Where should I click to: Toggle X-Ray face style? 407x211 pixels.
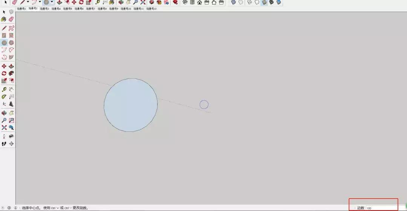point(233,2)
